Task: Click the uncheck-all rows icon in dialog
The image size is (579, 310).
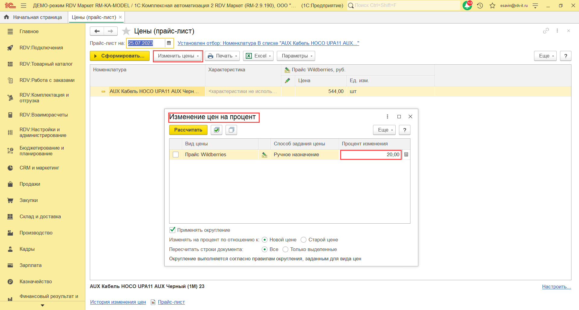Action: 231,130
